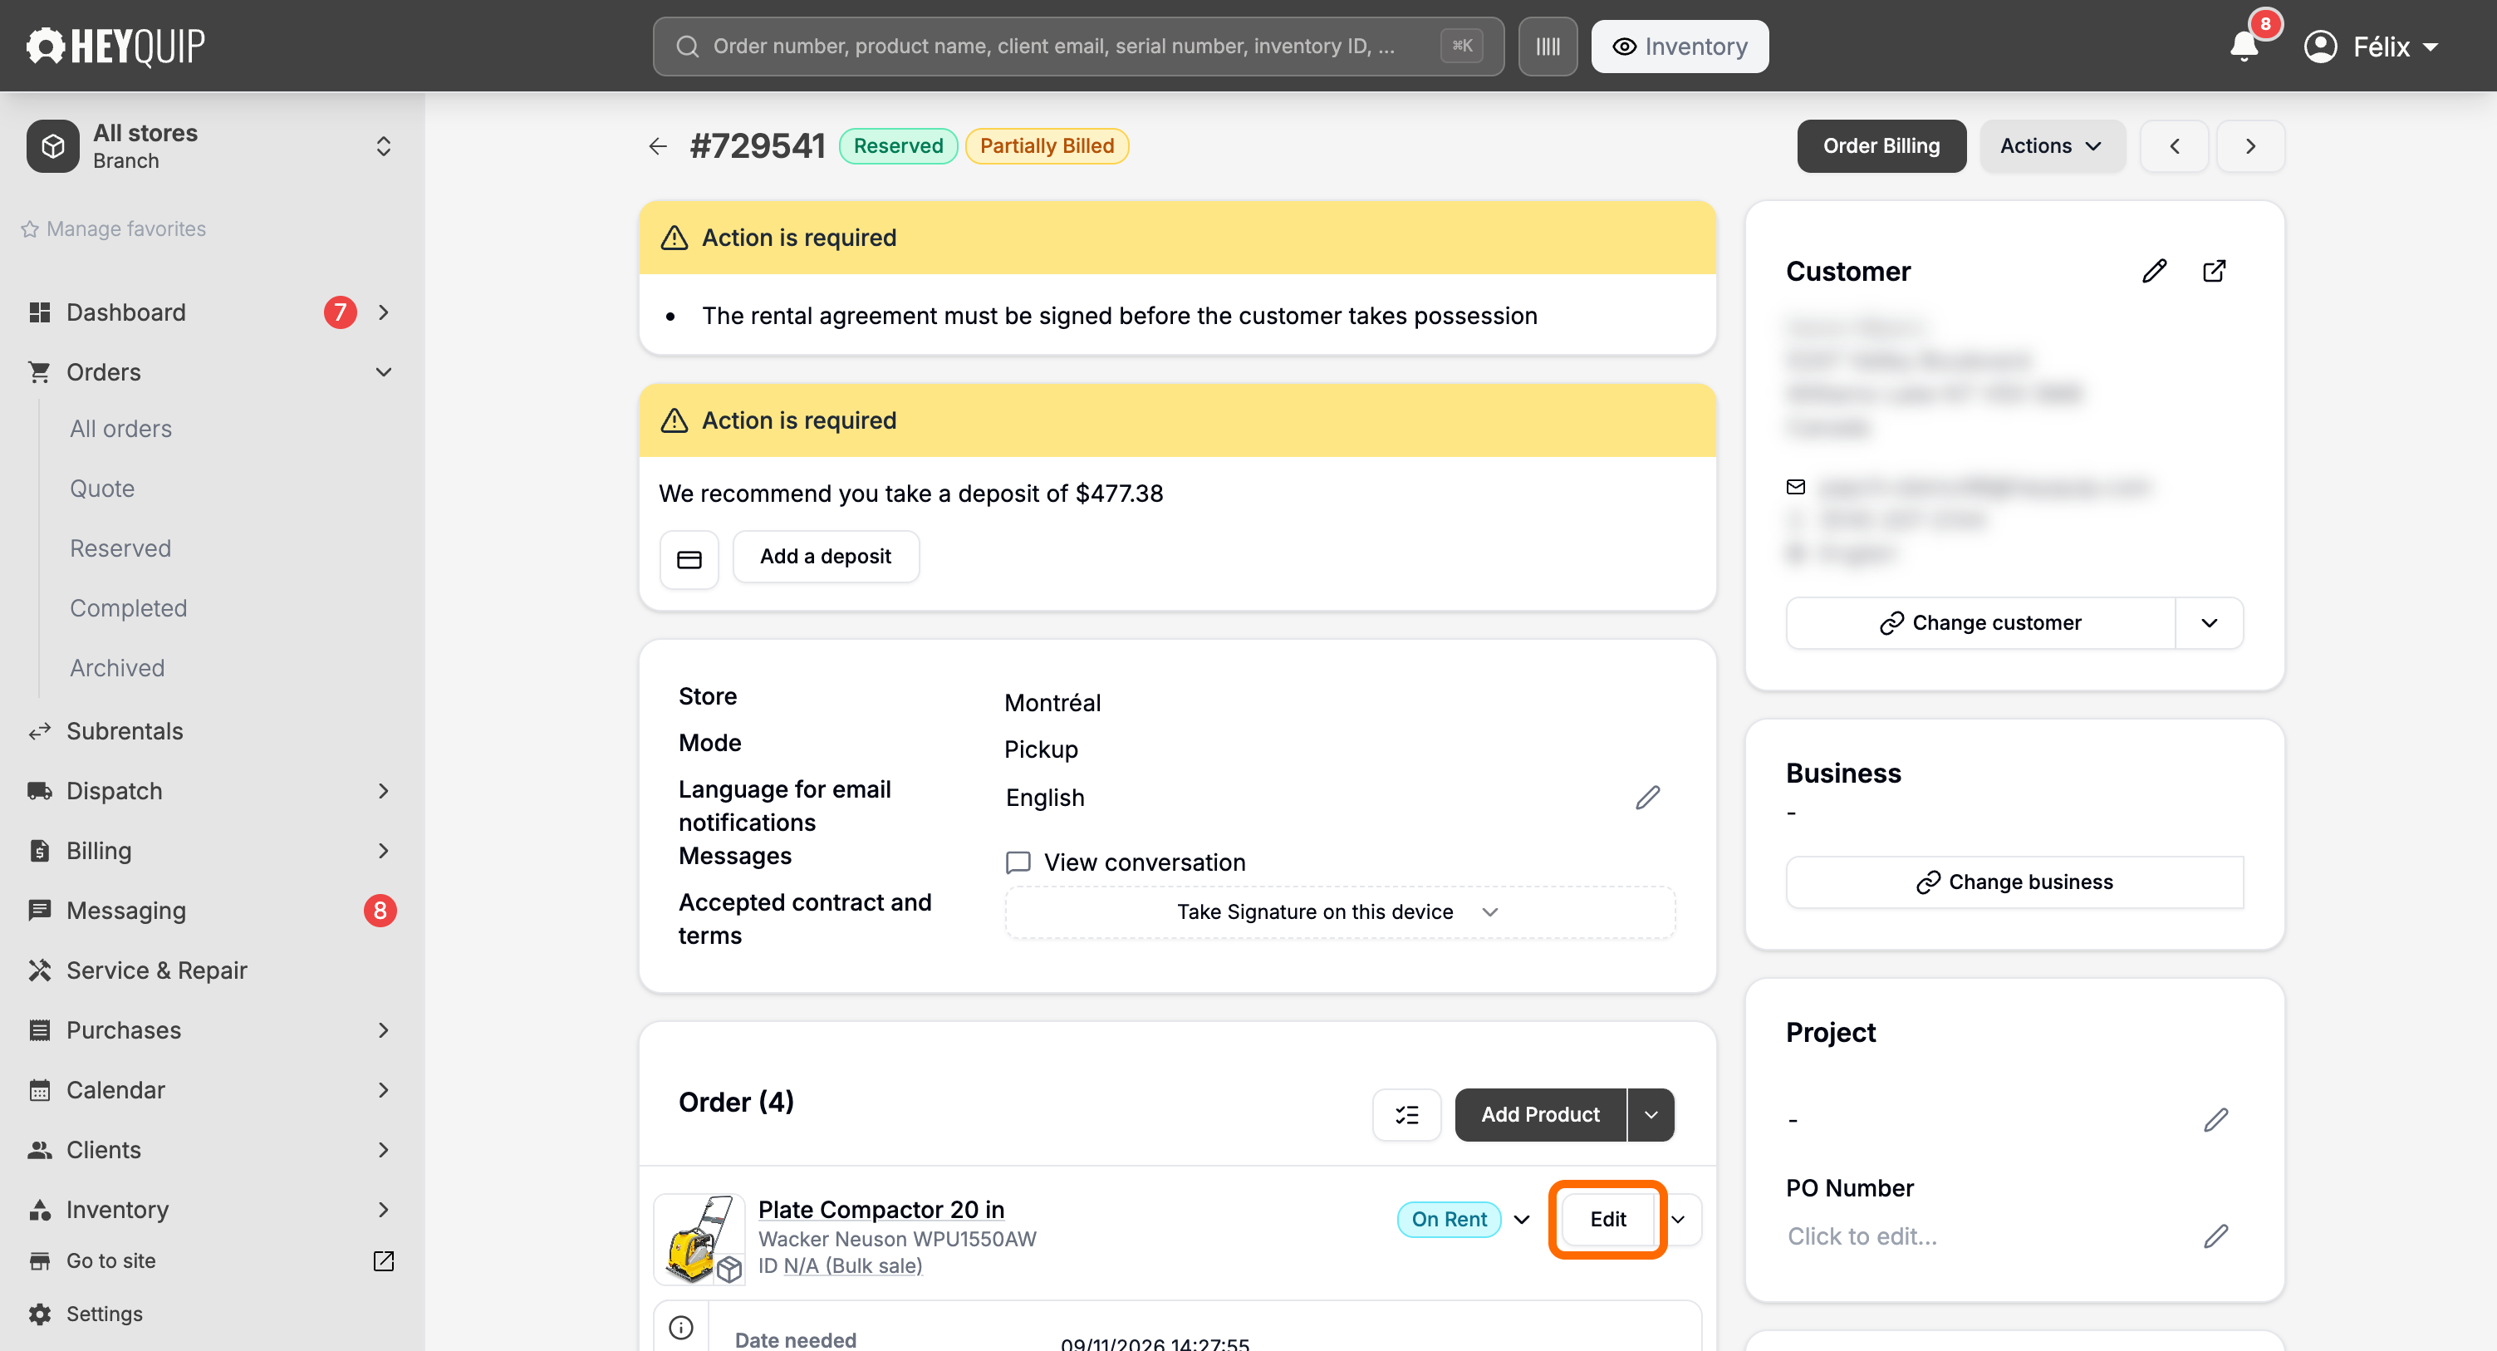
Task: Open All orders in the sidebar
Action: (121, 429)
